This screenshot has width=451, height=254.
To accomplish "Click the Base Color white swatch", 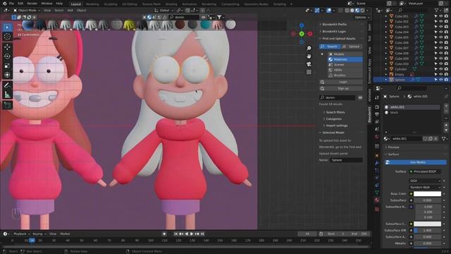I will [x=427, y=194].
